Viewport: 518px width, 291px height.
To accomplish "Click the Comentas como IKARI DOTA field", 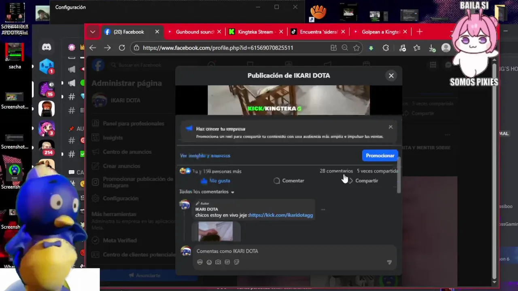I will [294, 251].
